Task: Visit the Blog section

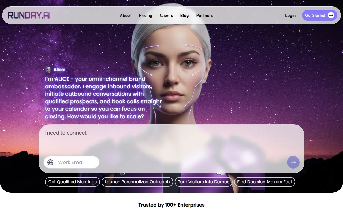Action: 184,16
